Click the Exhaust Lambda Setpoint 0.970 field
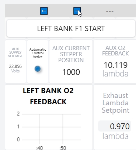136x150 pixels. click(x=115, y=126)
